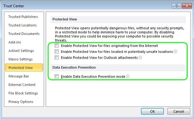
Task: Open the Add-ins category
Action: (15, 42)
